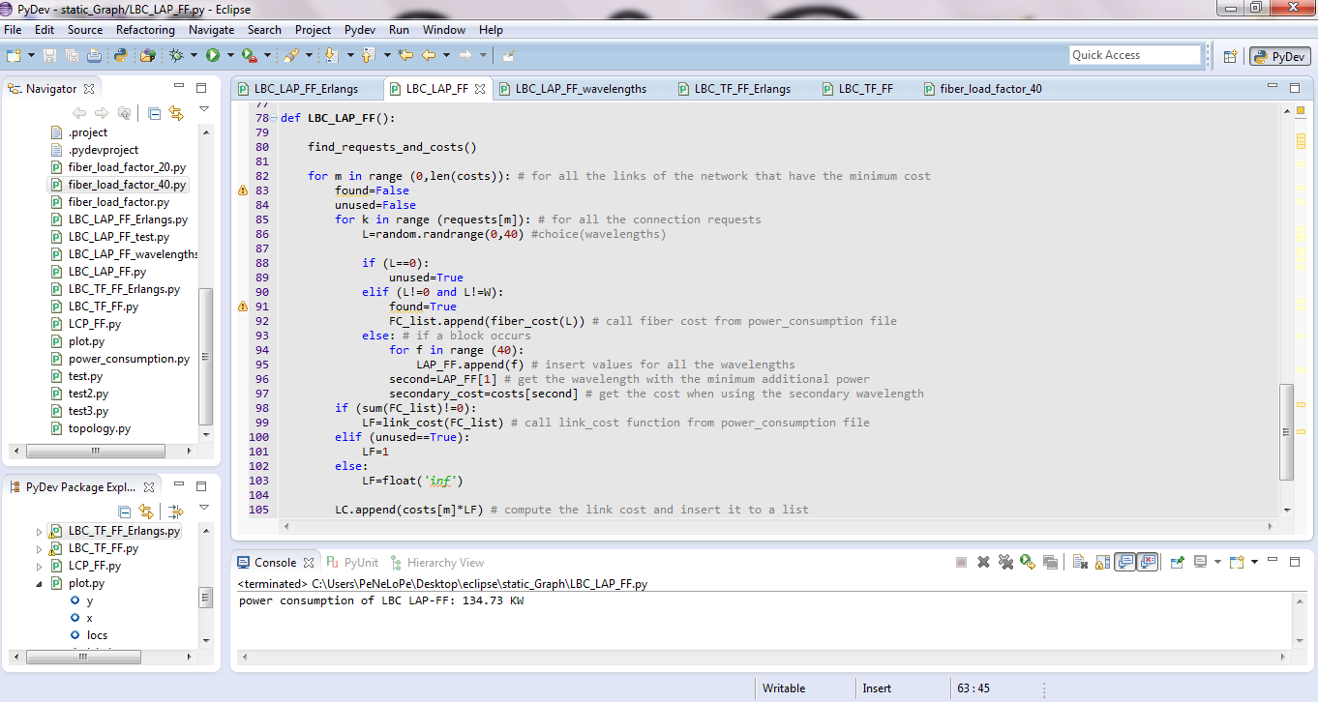
Task: Open the Pydev menu
Action: click(360, 30)
